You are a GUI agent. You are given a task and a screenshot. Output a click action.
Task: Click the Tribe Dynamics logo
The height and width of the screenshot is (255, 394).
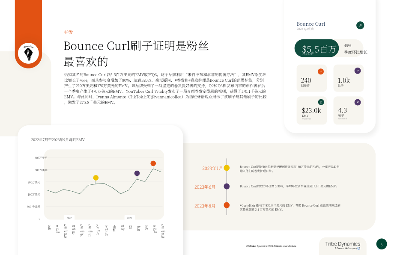pyautogui.click(x=343, y=245)
